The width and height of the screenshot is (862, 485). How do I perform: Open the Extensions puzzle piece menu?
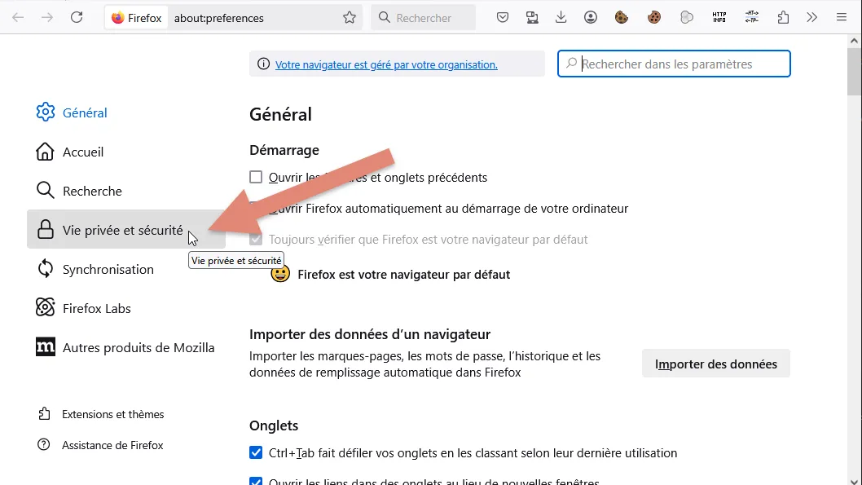(784, 18)
